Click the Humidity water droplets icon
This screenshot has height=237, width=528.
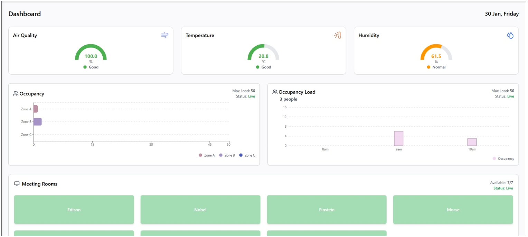point(510,35)
